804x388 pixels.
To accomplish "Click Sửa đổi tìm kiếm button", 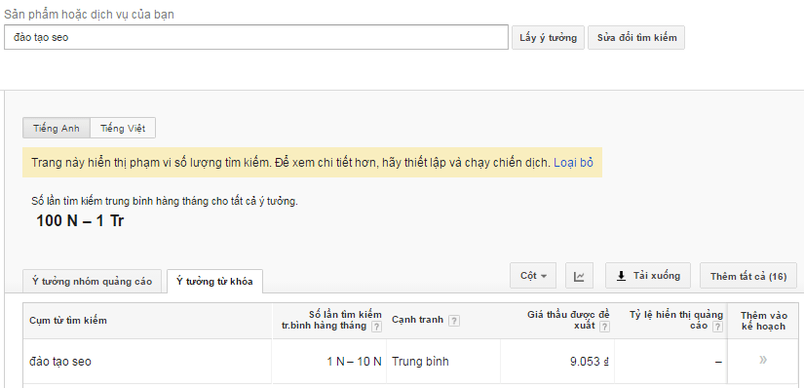I will click(x=636, y=37).
